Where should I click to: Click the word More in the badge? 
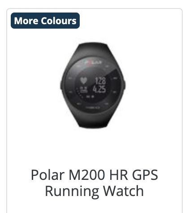pos(26,21)
